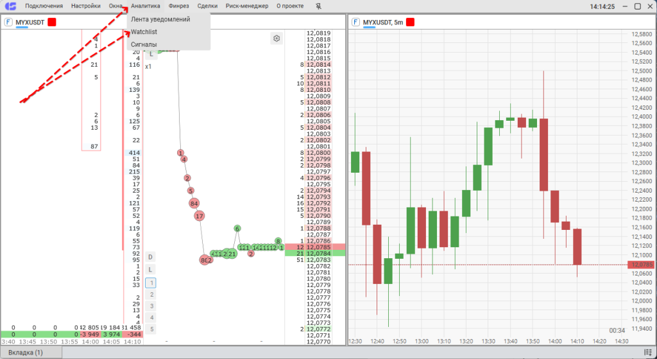Open the Аналитика menu
The image size is (657, 359).
(x=146, y=6)
